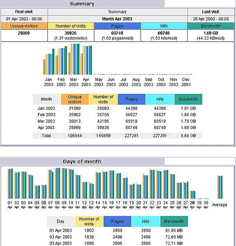Image resolution: width=236 pixels, height=246 pixels.
Task: Select the cyan Hits summary header
Action: (164, 26)
